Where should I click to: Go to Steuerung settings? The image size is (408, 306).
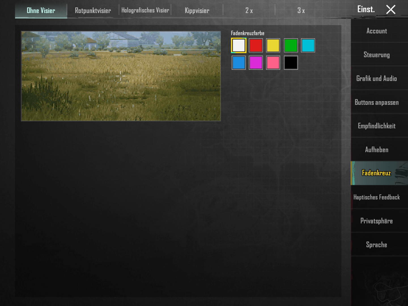click(377, 55)
